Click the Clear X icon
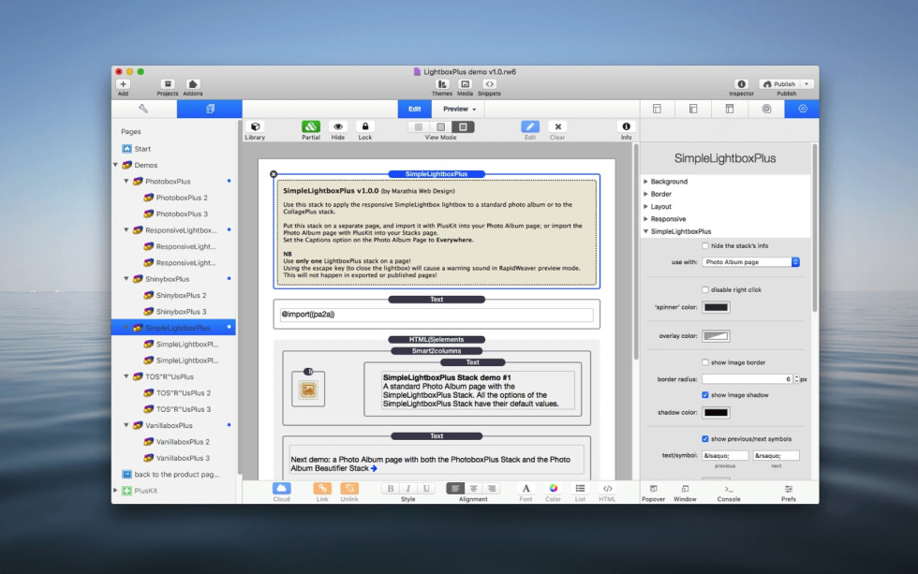The height and width of the screenshot is (574, 918). click(x=557, y=127)
